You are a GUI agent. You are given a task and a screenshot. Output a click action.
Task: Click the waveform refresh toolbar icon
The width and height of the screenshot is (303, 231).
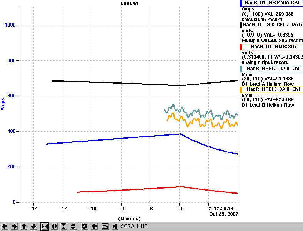(105, 226)
